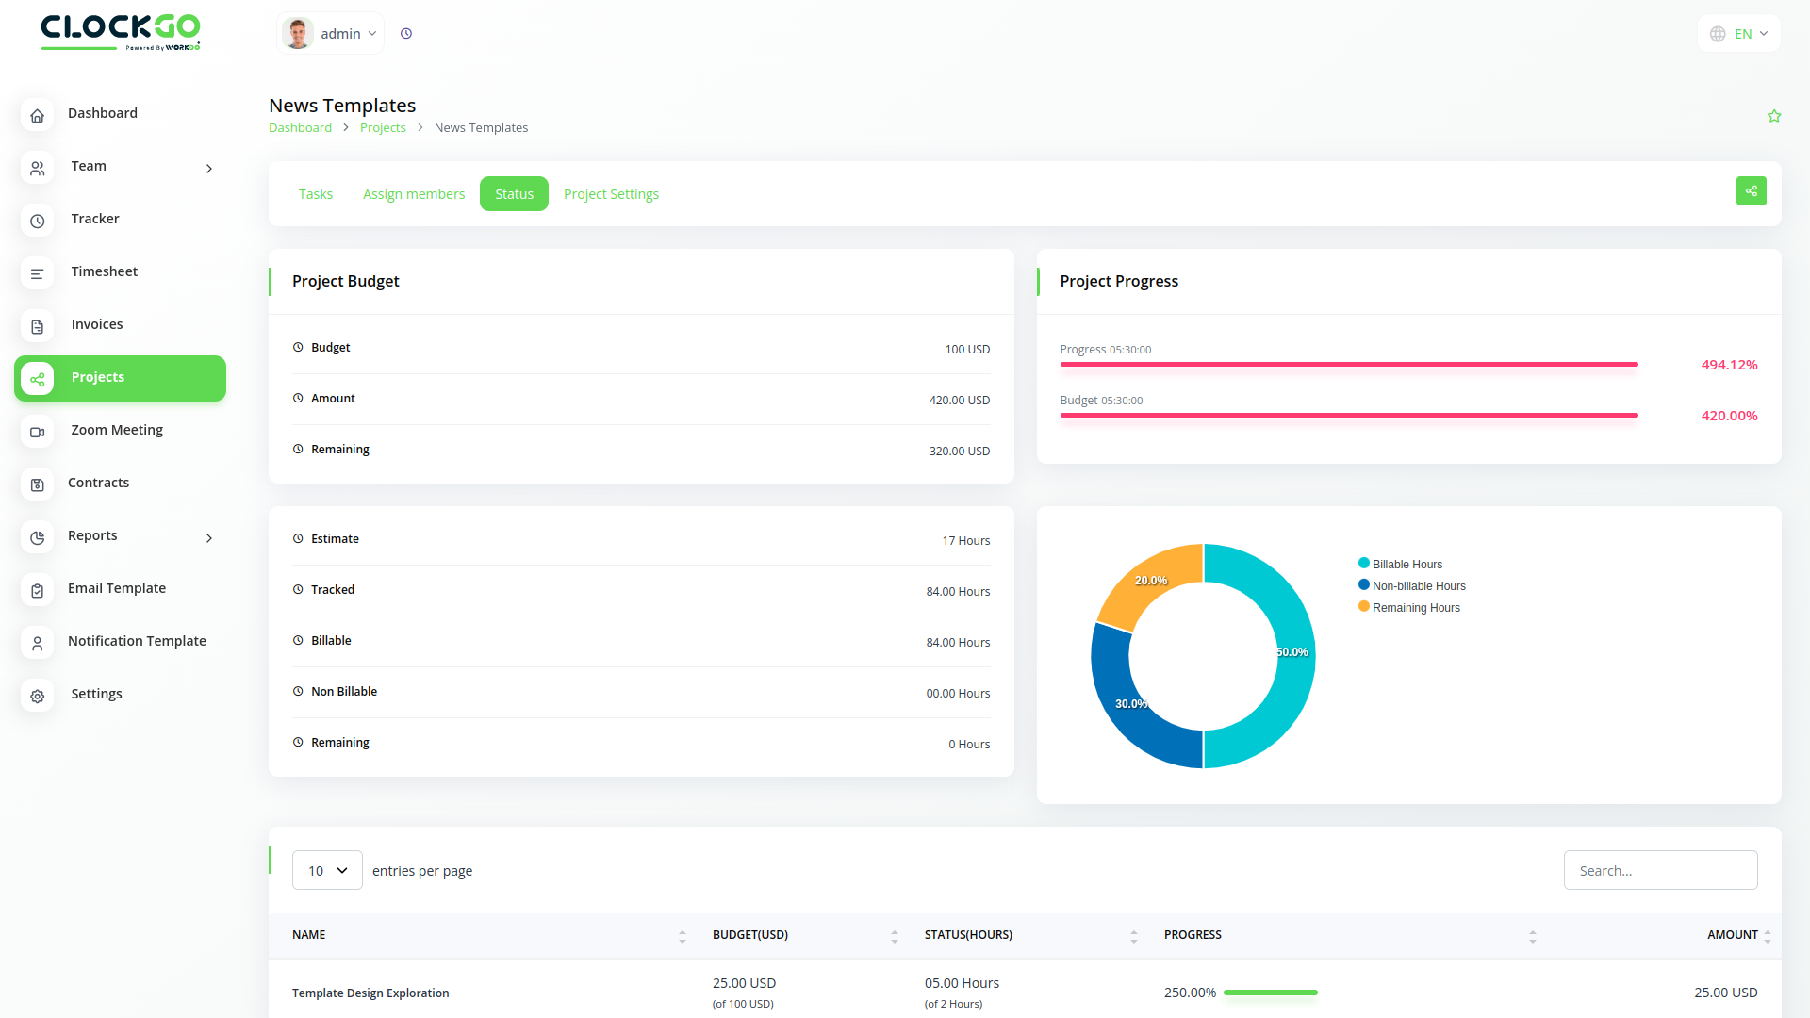Click the green share icon button

click(x=1751, y=191)
